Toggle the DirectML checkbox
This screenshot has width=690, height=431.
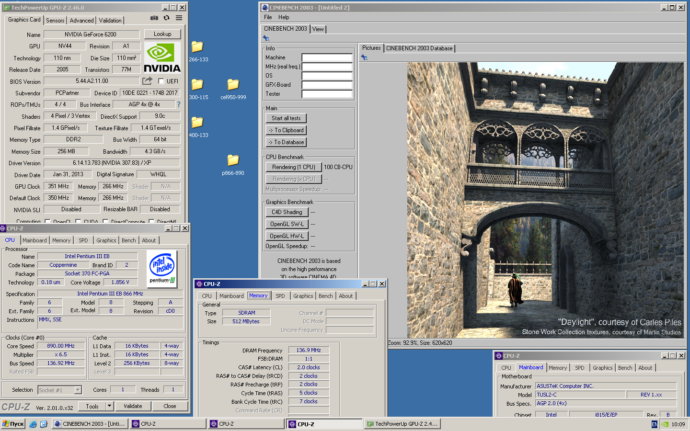[151, 222]
